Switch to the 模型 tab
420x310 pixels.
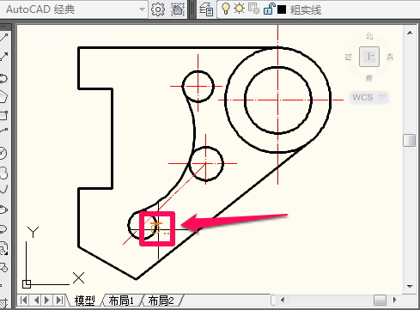[85, 301]
